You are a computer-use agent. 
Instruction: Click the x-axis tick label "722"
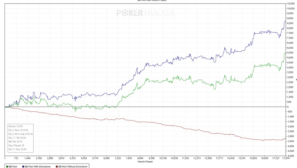point(16,158)
